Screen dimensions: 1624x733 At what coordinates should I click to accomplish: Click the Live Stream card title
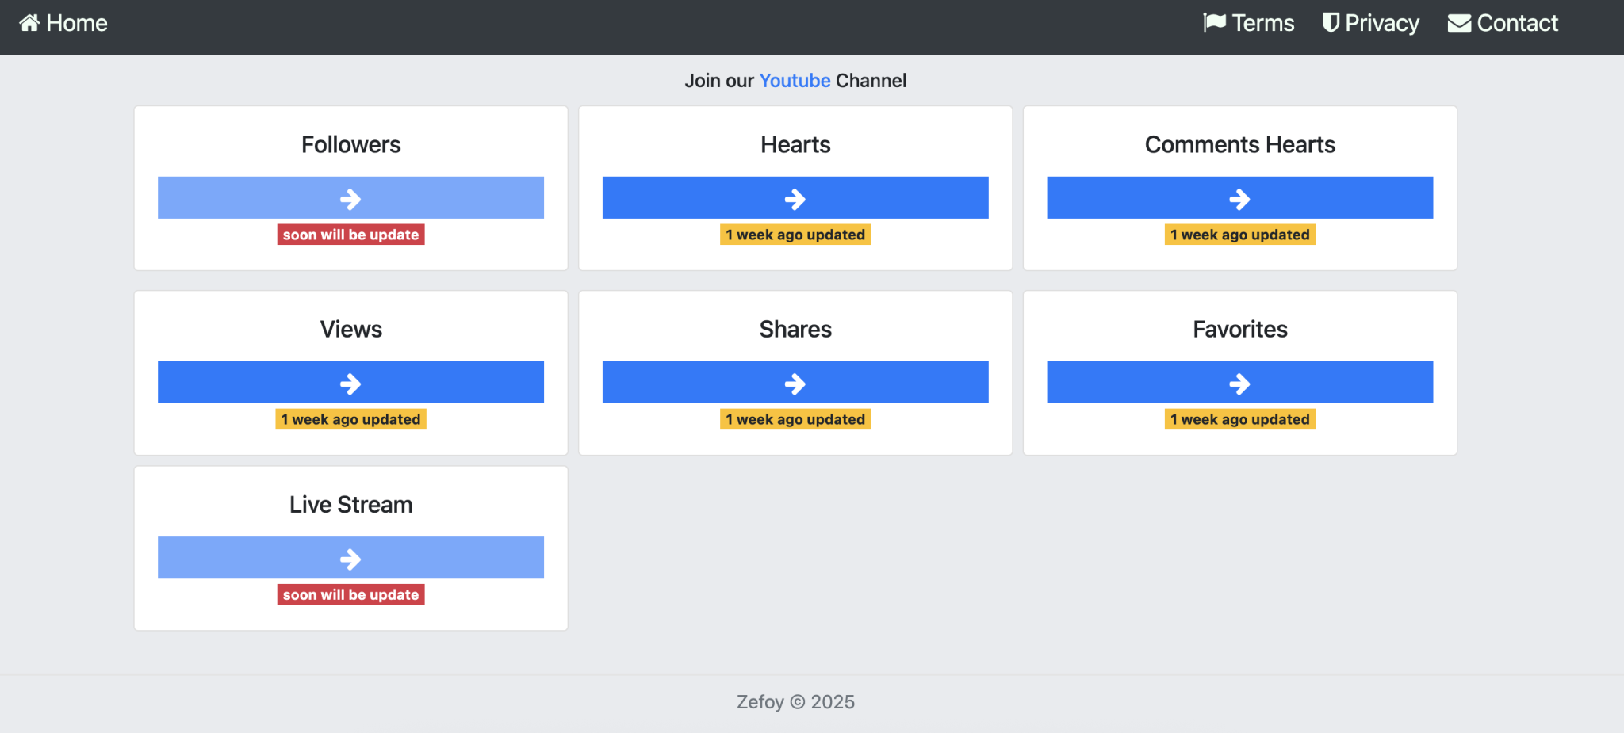[x=350, y=505]
